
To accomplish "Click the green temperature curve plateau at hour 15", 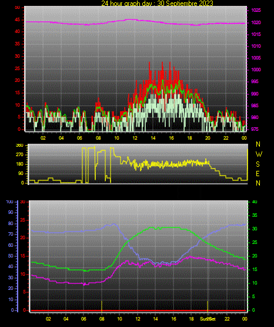I will 165,227.
